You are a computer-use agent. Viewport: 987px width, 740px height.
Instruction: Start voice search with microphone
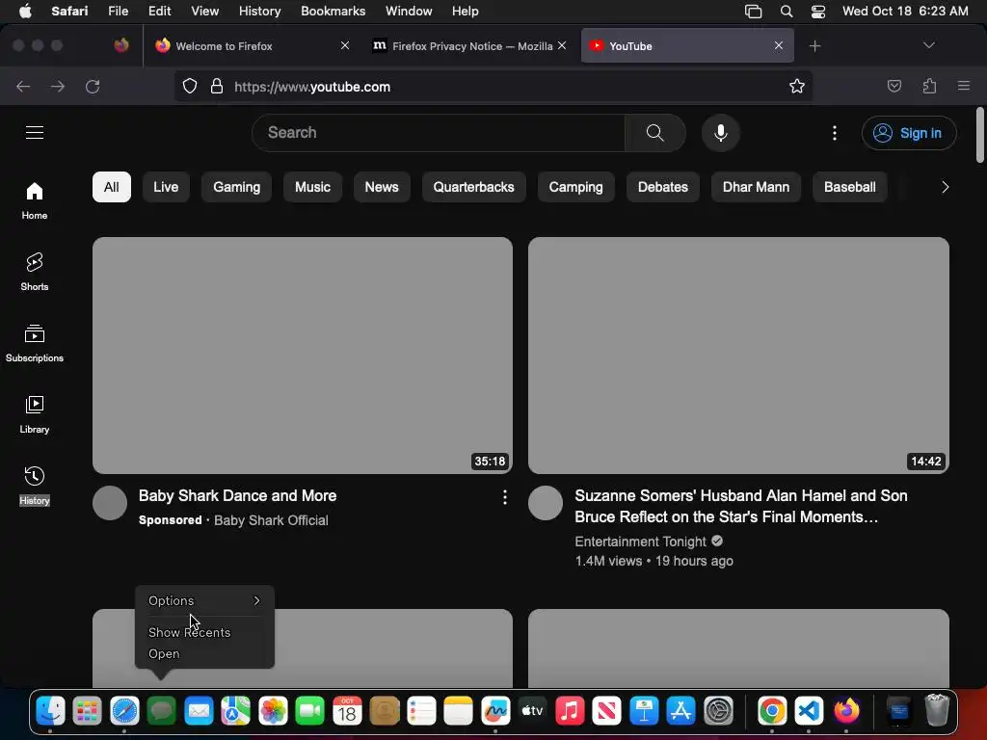point(721,133)
